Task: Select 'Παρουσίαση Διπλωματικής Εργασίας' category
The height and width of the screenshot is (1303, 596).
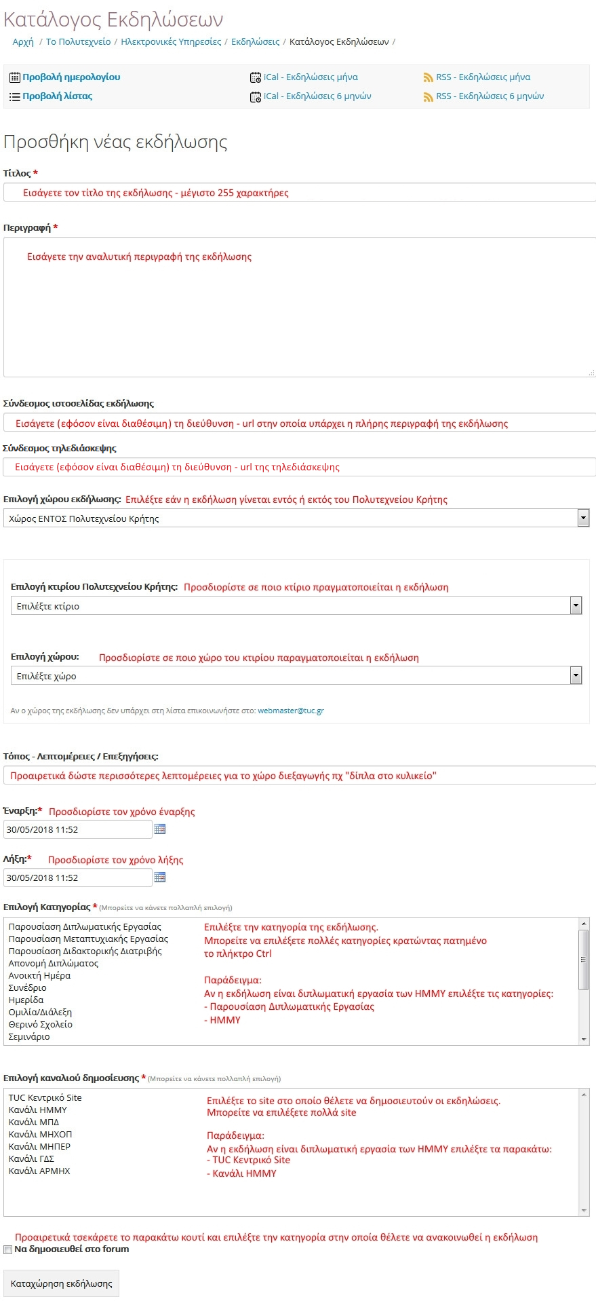Action: (x=85, y=926)
